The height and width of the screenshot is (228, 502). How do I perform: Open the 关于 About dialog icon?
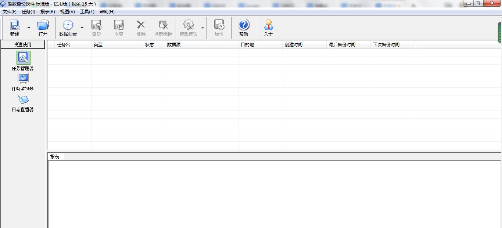(268, 26)
